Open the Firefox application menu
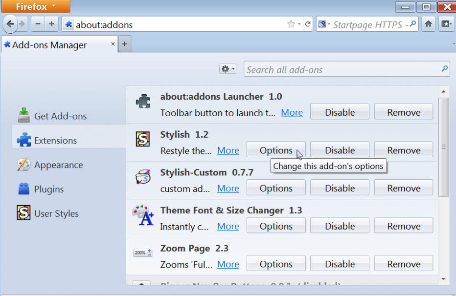 [x=35, y=7]
